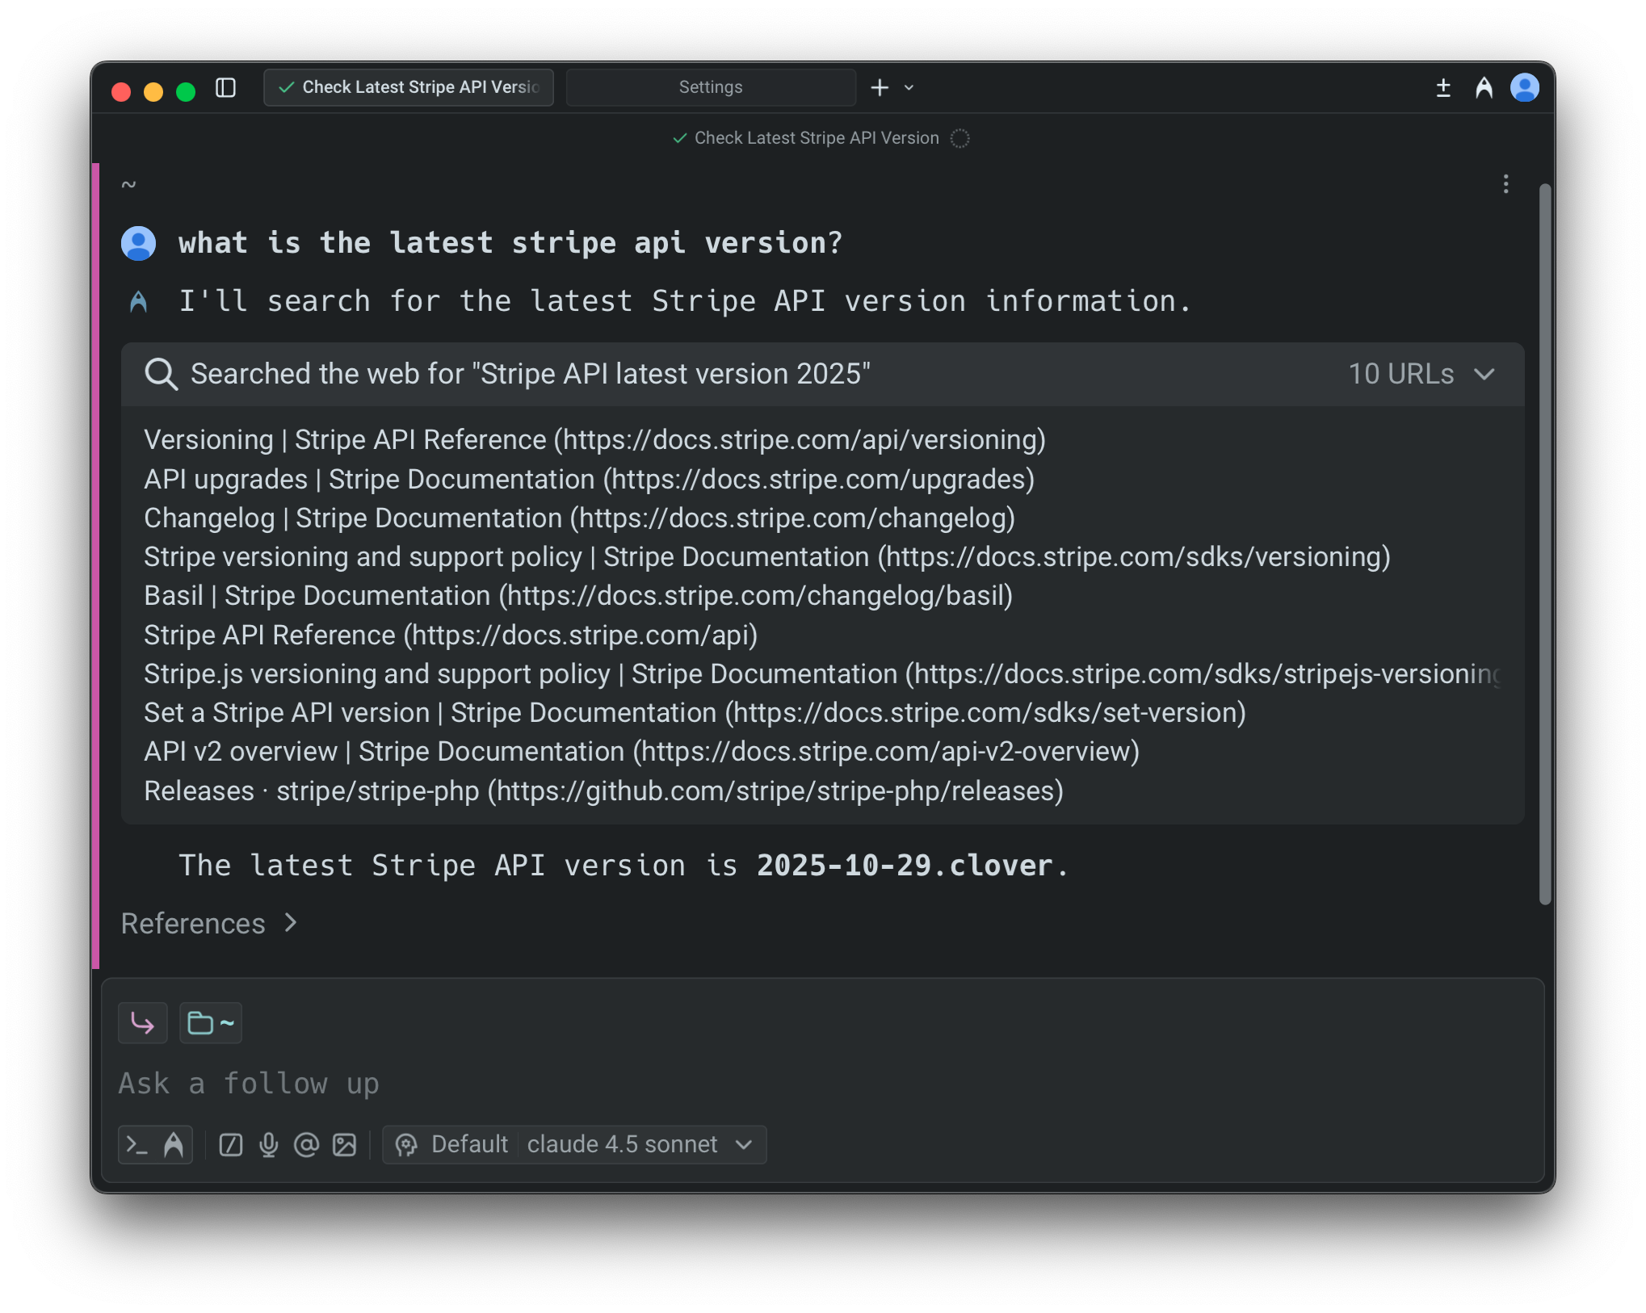Click the Ask a follow up input field
Screen dimensions: 1646x1313
click(646, 1083)
